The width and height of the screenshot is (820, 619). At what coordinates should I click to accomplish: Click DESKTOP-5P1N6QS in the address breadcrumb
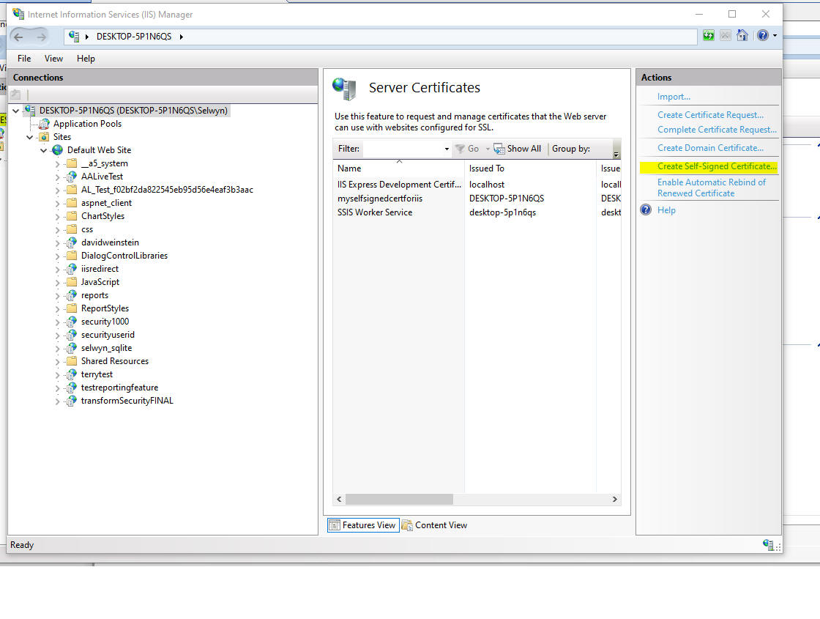coord(134,37)
